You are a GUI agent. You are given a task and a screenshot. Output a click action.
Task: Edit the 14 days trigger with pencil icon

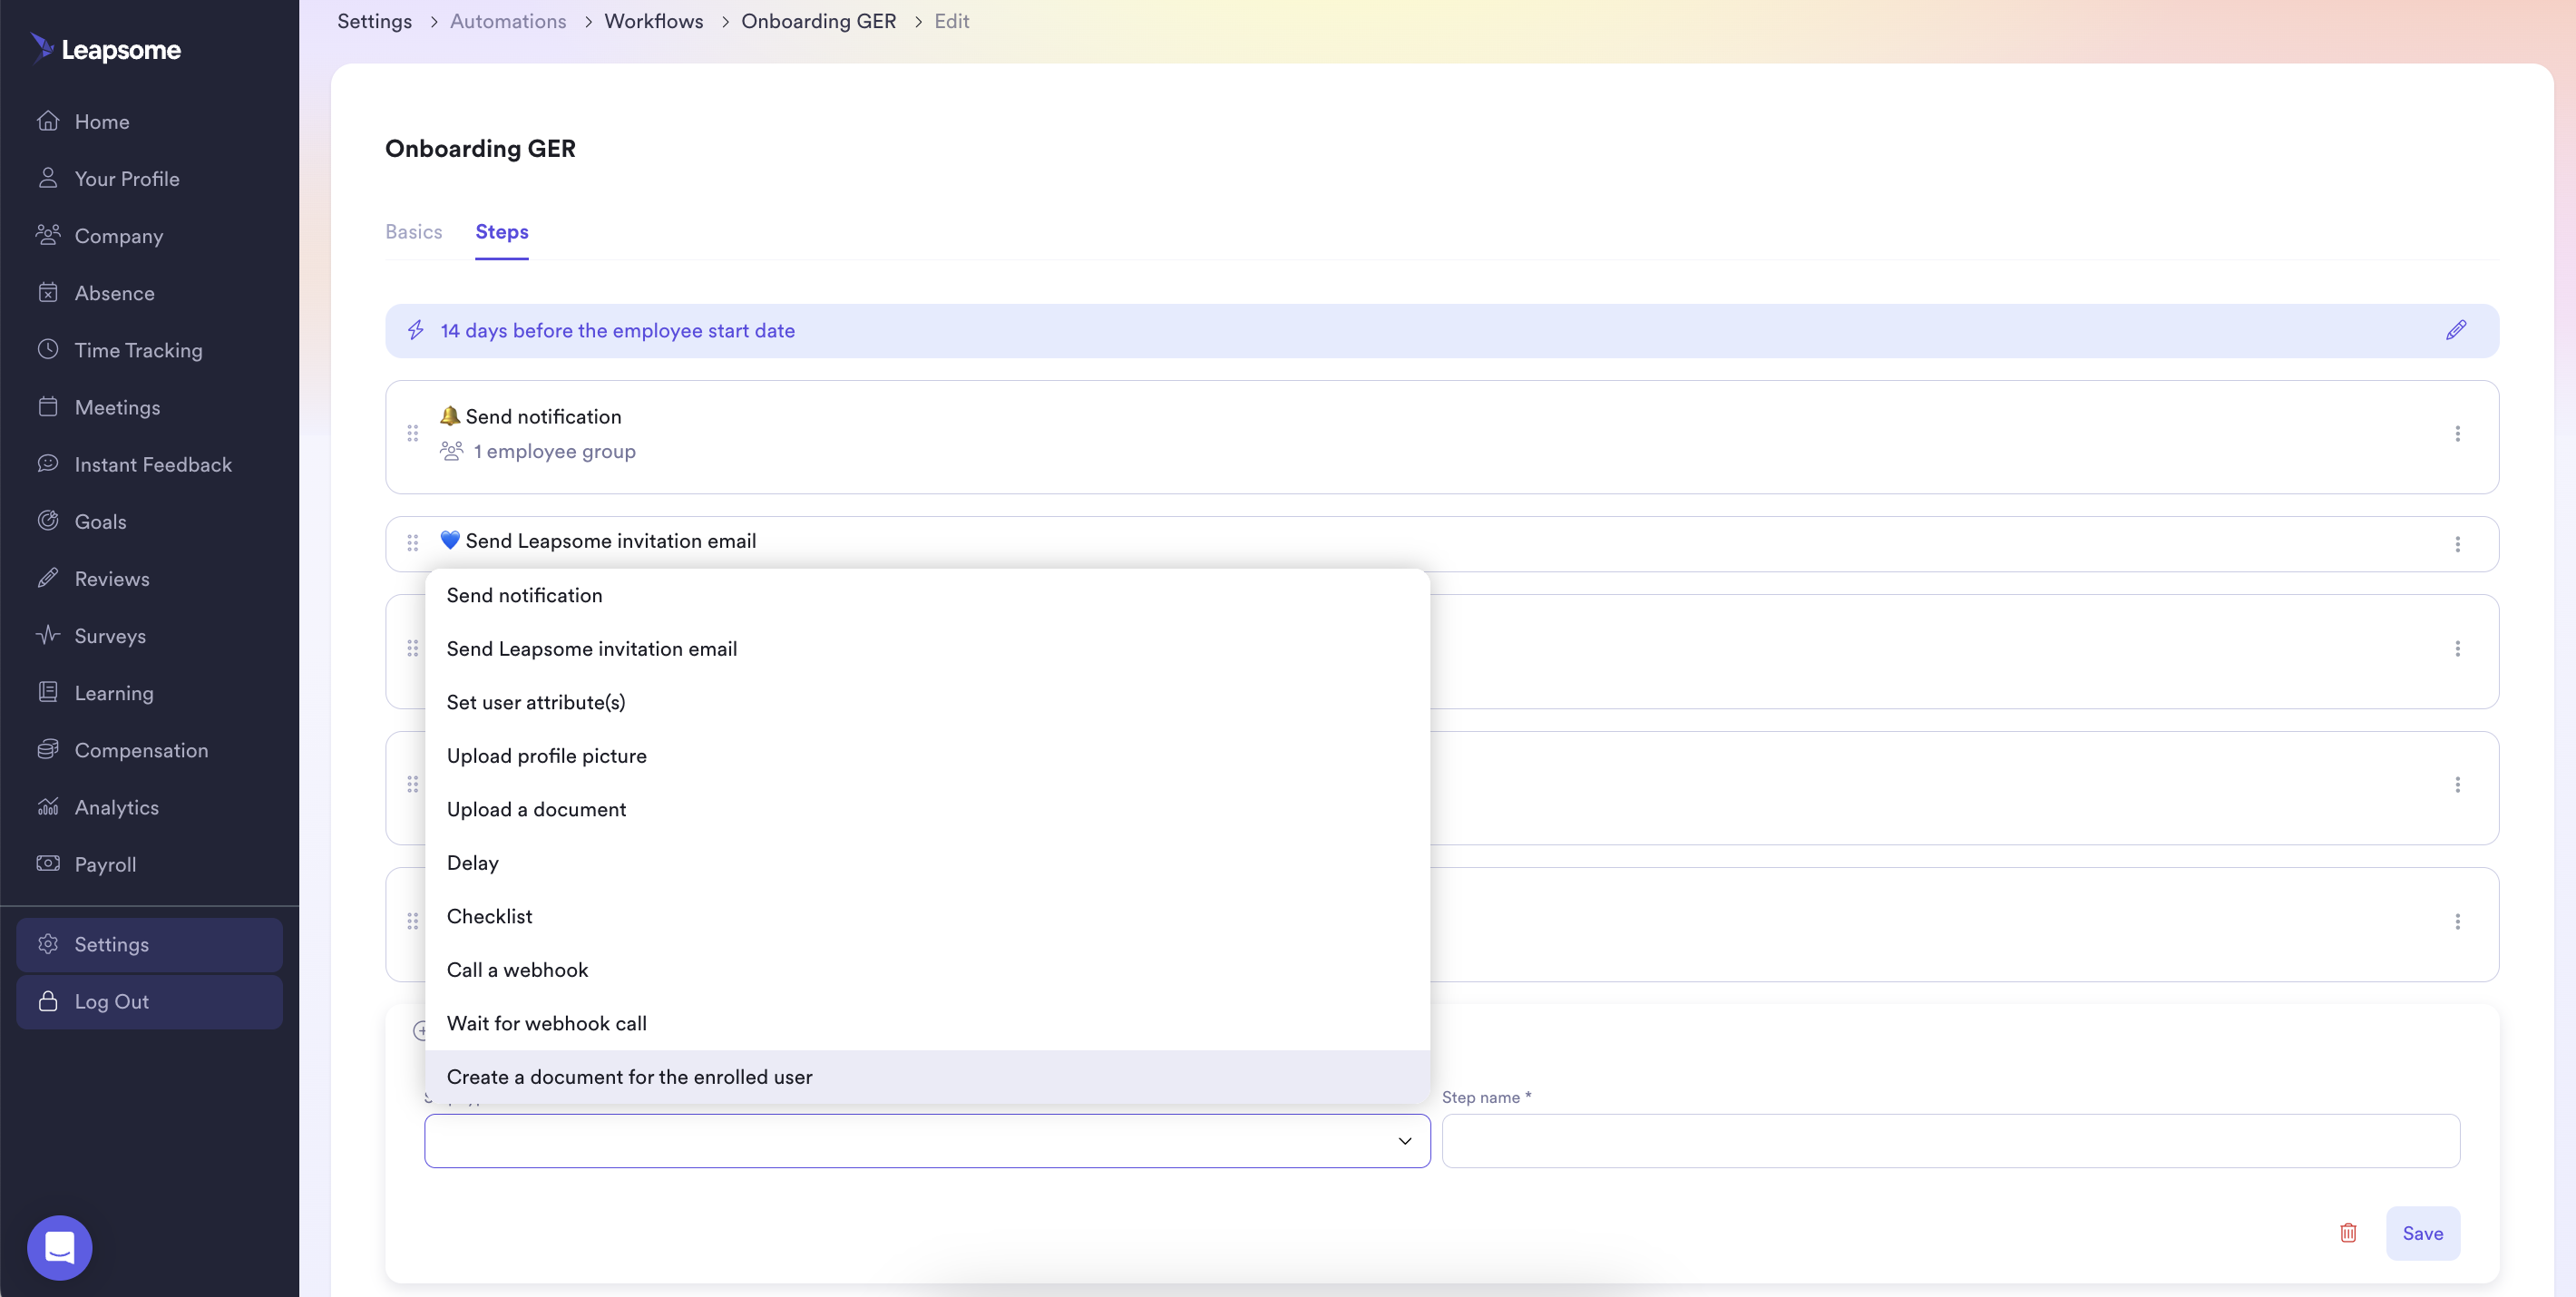coord(2456,331)
